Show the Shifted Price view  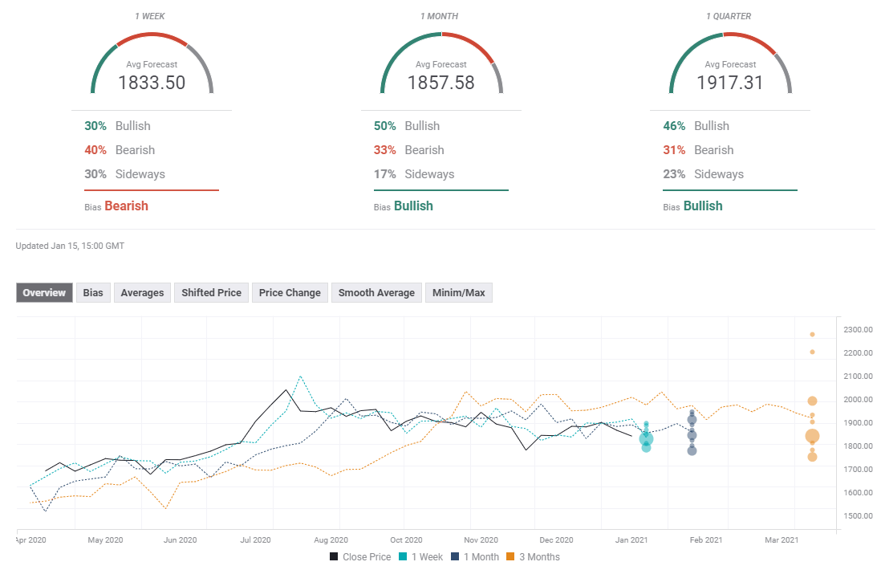click(x=211, y=293)
